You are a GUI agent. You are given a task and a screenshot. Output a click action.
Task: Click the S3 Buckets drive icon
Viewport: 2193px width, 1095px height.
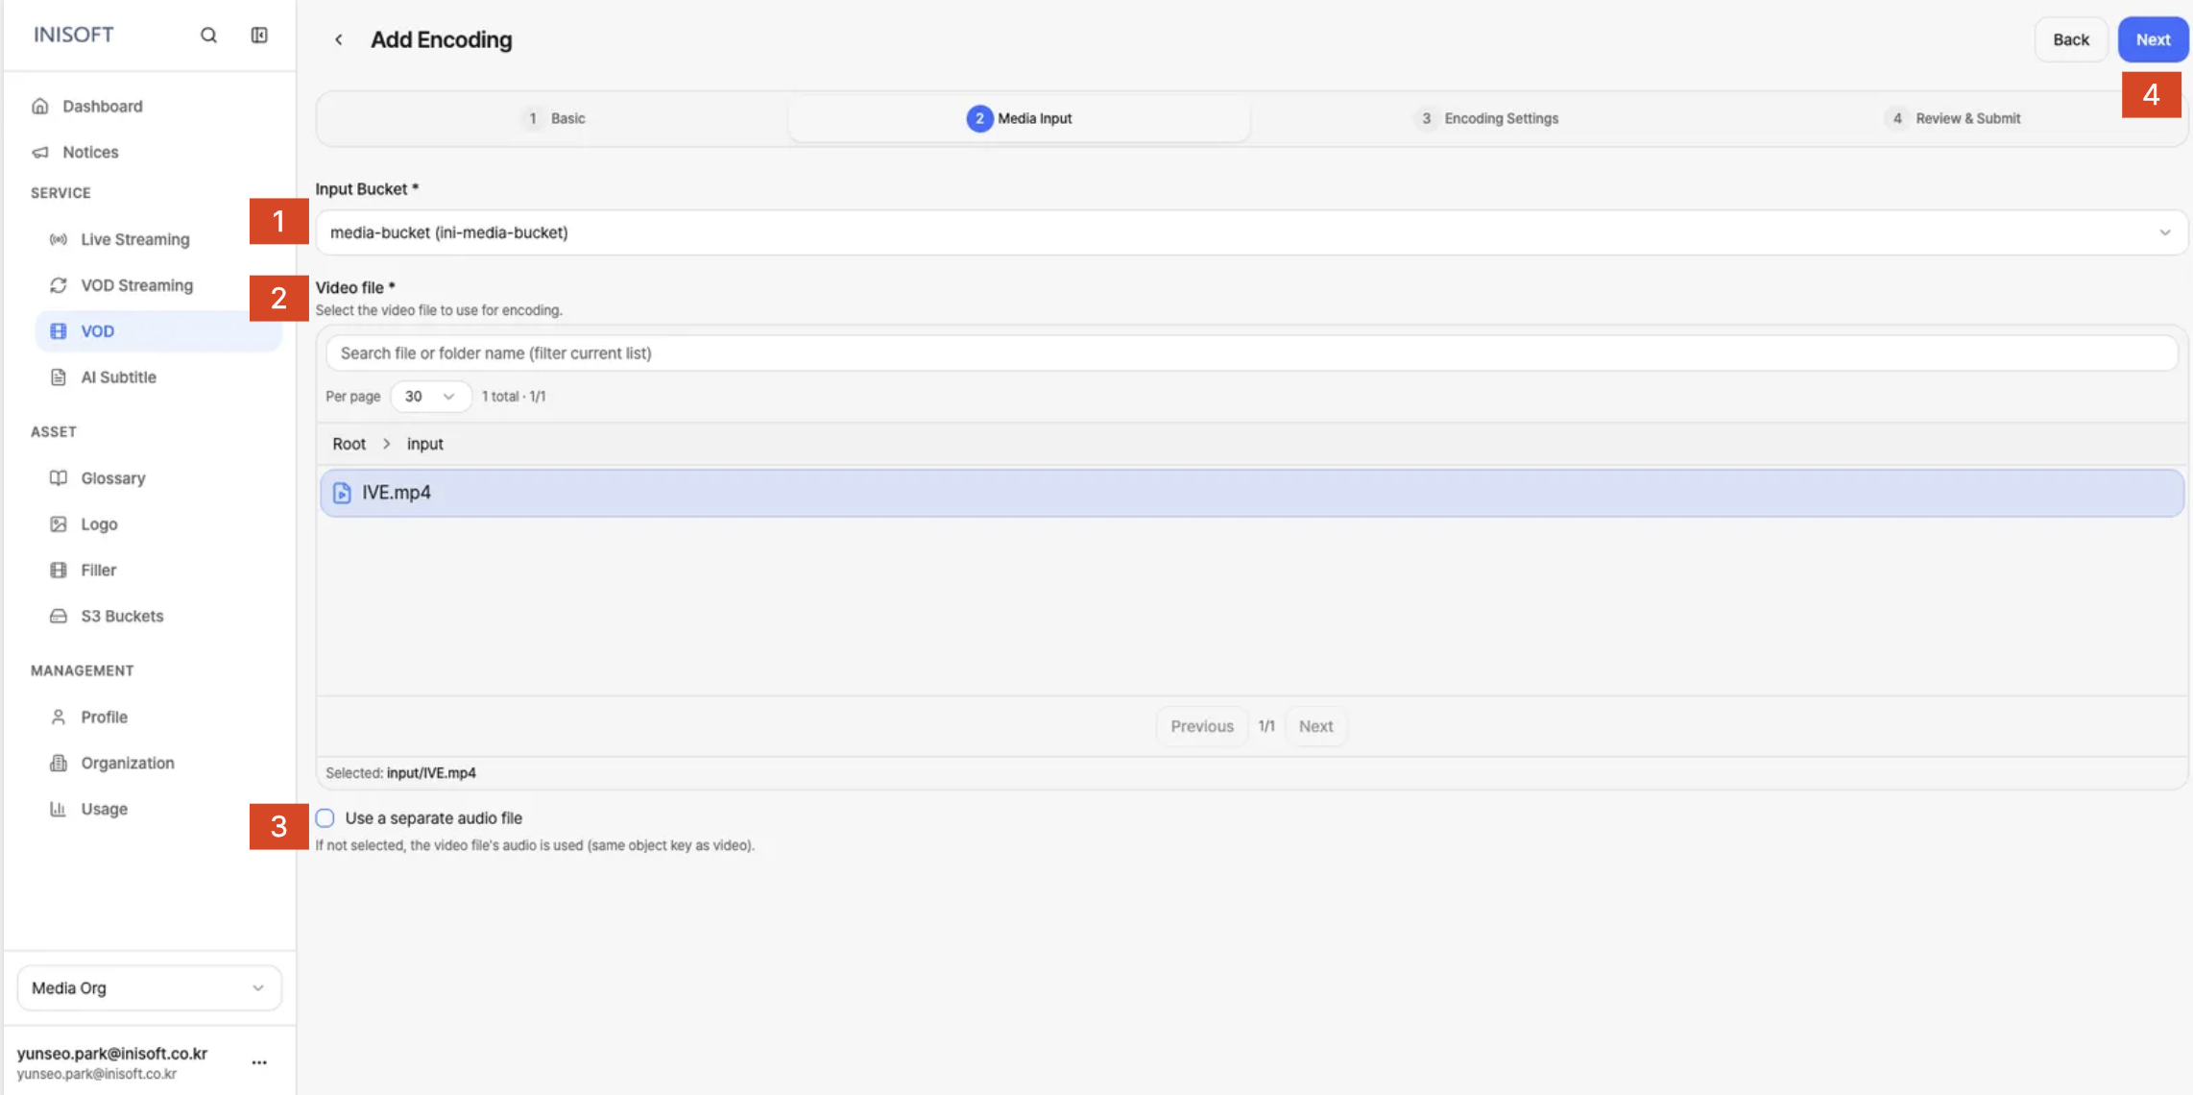tap(59, 617)
